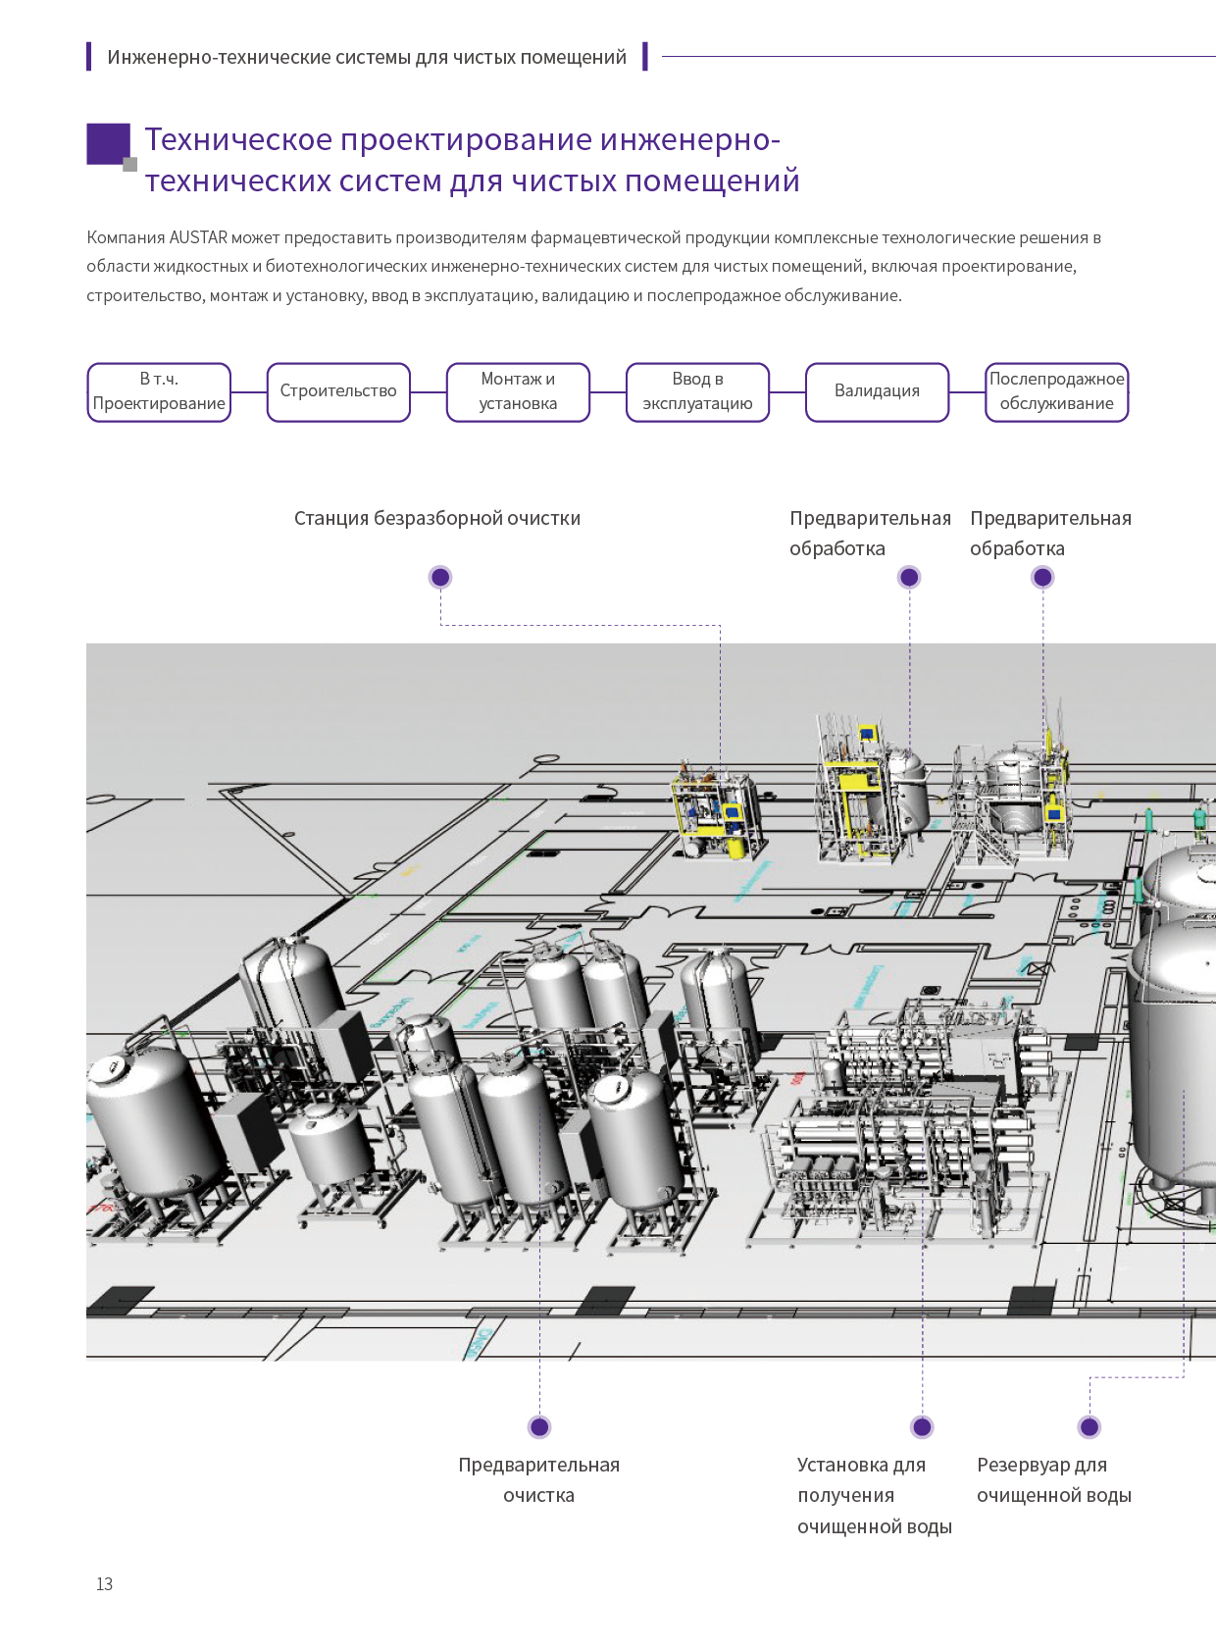1216x1651 pixels.
Task: Select the 'Строительство' process box
Action: click(x=338, y=392)
